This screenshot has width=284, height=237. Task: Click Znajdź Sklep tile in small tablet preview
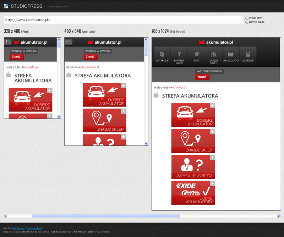pyautogui.click(x=104, y=120)
